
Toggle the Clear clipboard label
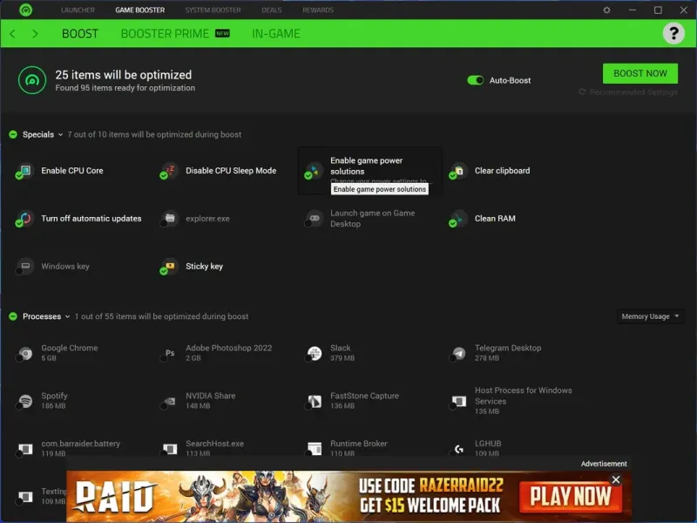pyautogui.click(x=502, y=171)
